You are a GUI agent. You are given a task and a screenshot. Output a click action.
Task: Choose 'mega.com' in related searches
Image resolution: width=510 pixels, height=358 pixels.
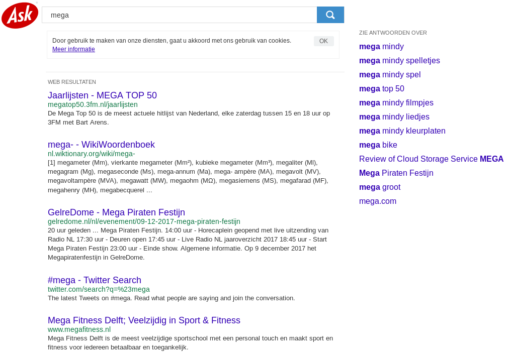click(x=377, y=201)
